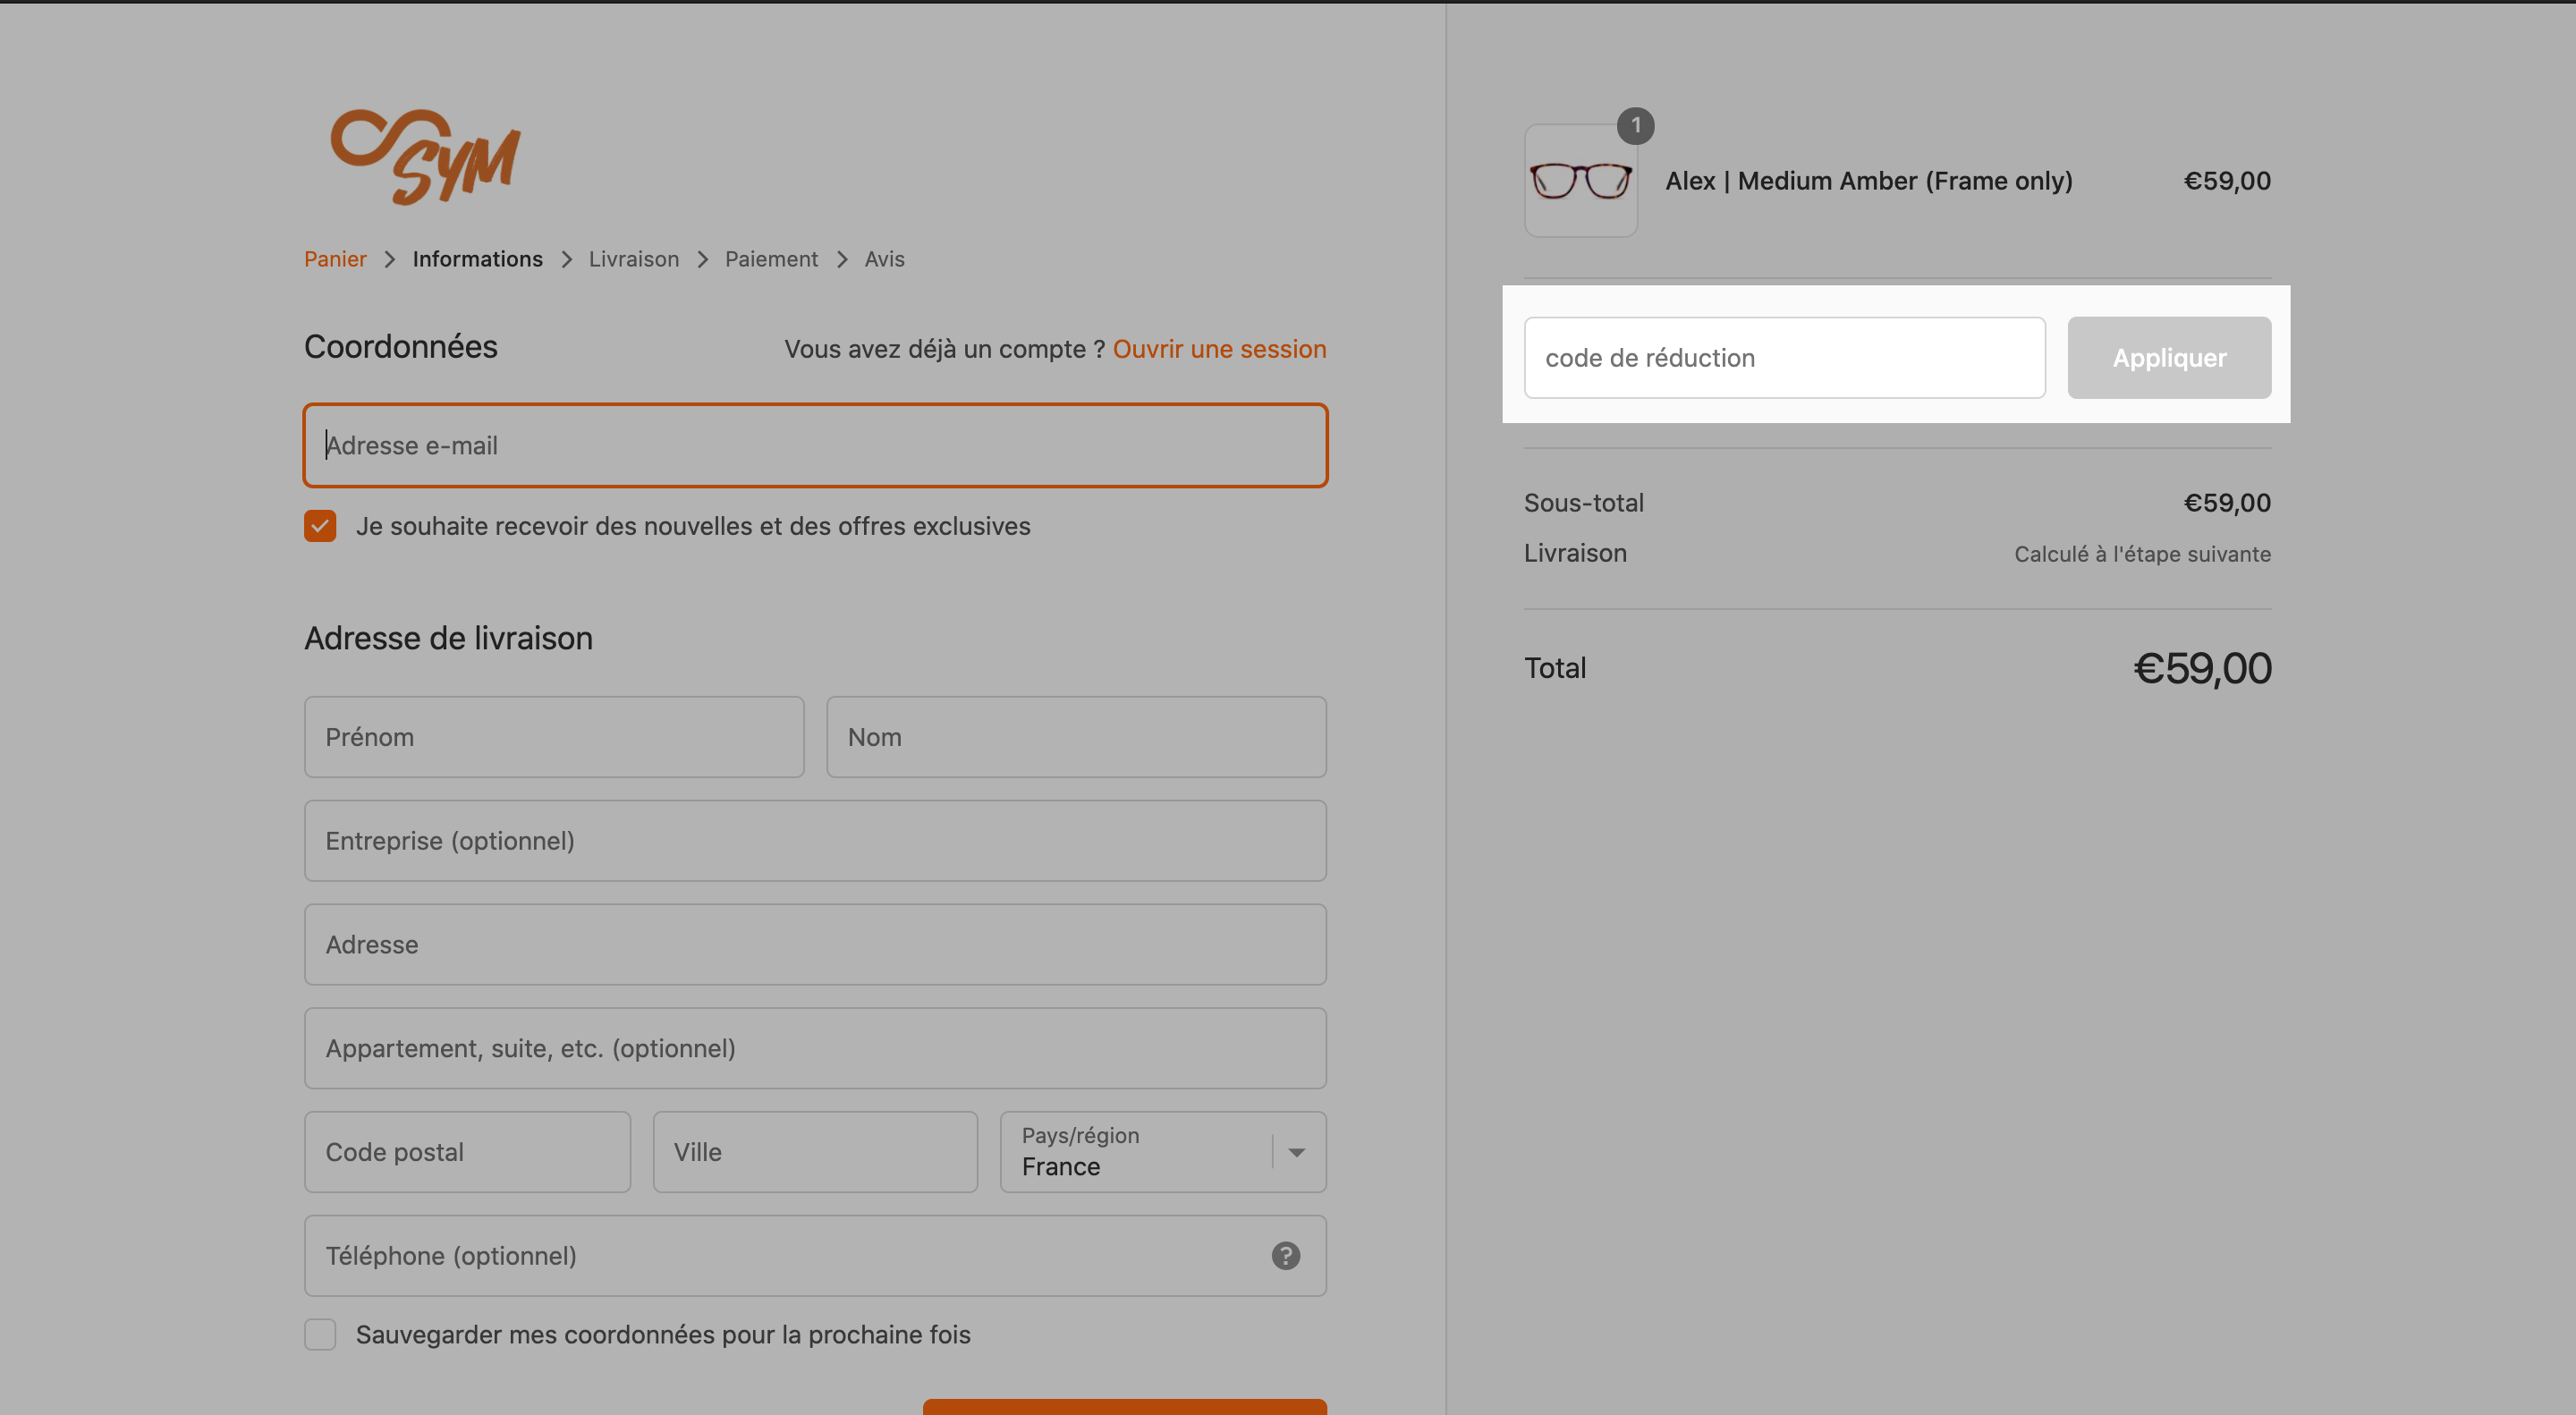Click the Adresse de livraison heading
The width and height of the screenshot is (2576, 1415).
click(x=448, y=638)
